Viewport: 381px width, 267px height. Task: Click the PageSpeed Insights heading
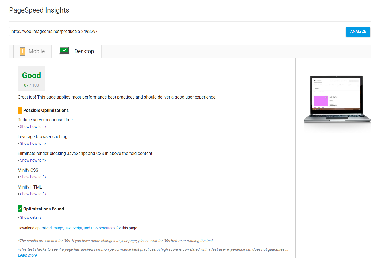click(39, 10)
